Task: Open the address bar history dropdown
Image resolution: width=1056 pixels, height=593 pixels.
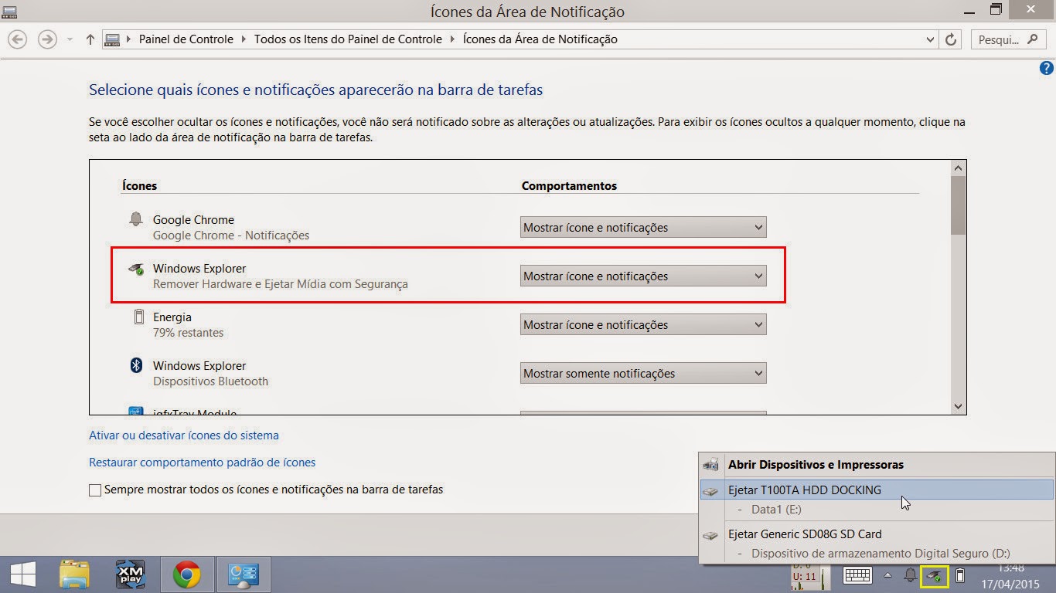Action: click(931, 39)
